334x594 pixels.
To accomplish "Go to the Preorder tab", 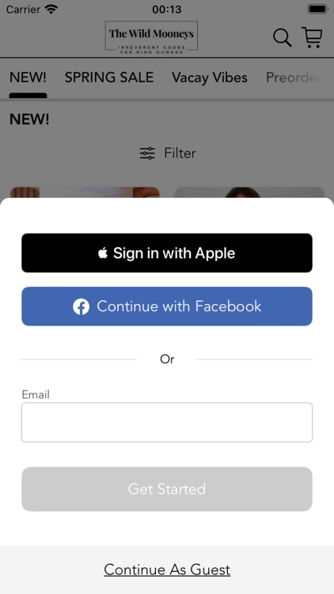I will click(x=294, y=78).
